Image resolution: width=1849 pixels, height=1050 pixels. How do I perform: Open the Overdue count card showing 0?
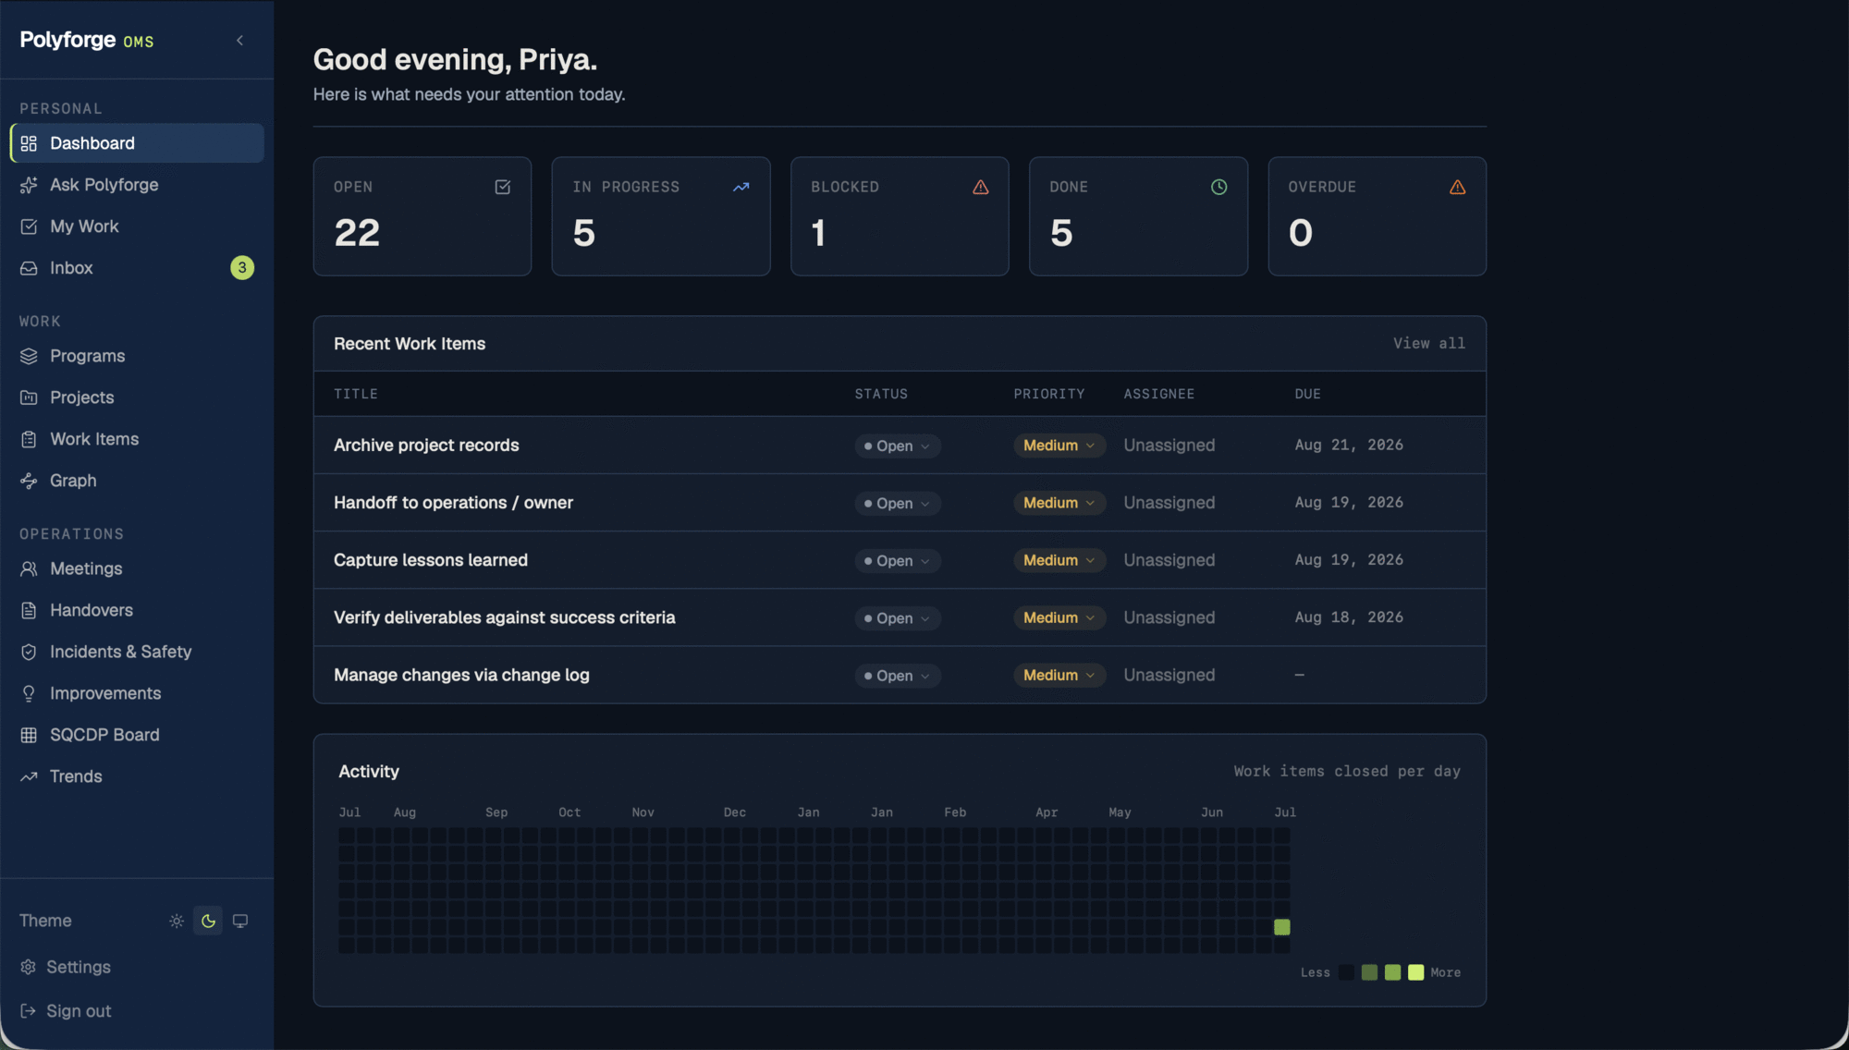(1378, 216)
